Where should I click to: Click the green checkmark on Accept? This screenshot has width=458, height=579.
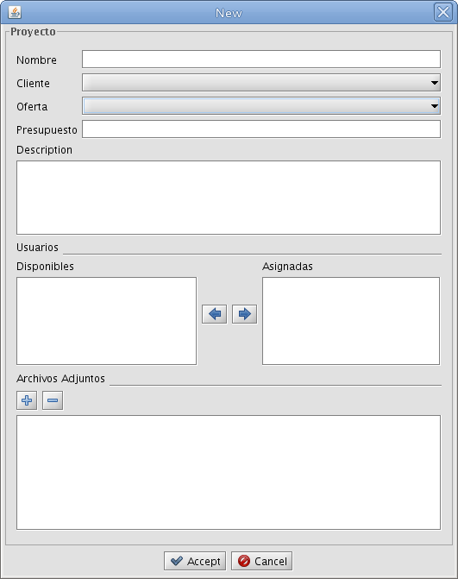click(x=177, y=561)
